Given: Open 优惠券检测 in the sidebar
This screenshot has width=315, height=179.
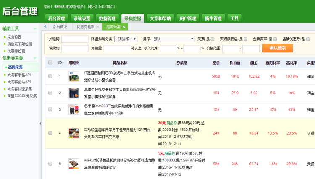Looking at the screenshot, I should coord(16,51).
